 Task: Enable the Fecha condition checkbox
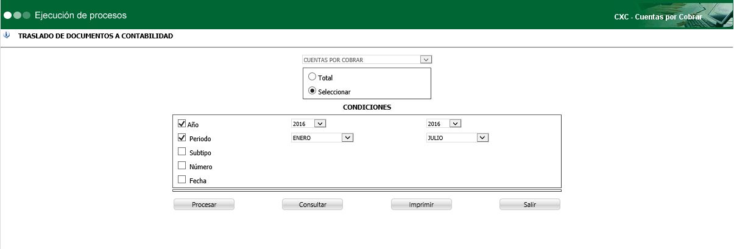[x=182, y=180]
